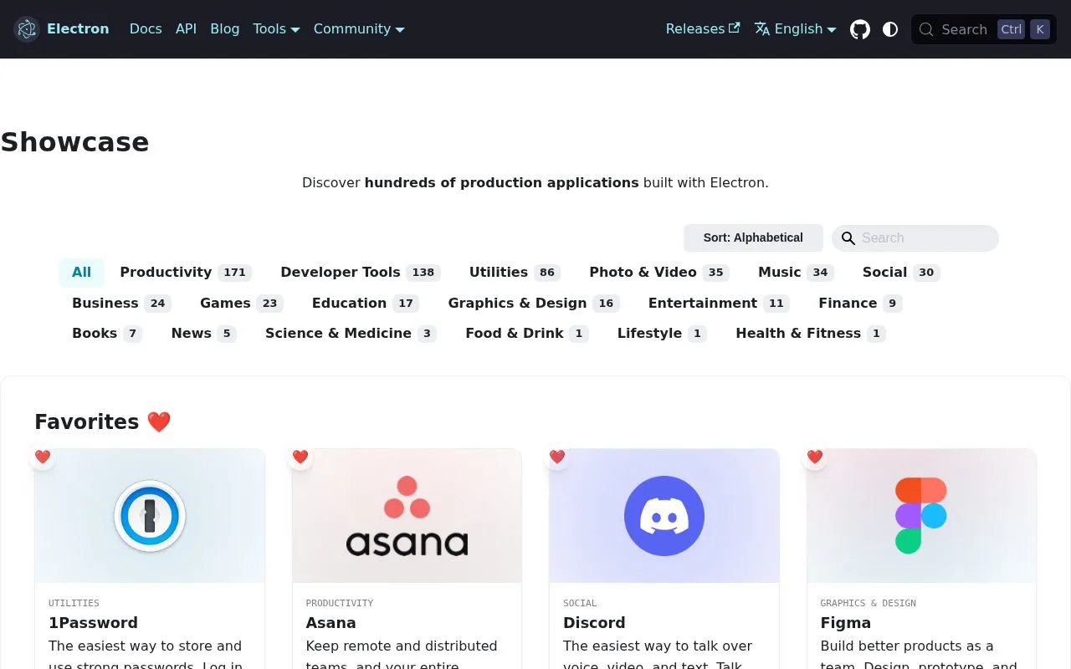Click the heart badge on the Asana card

[x=300, y=457]
